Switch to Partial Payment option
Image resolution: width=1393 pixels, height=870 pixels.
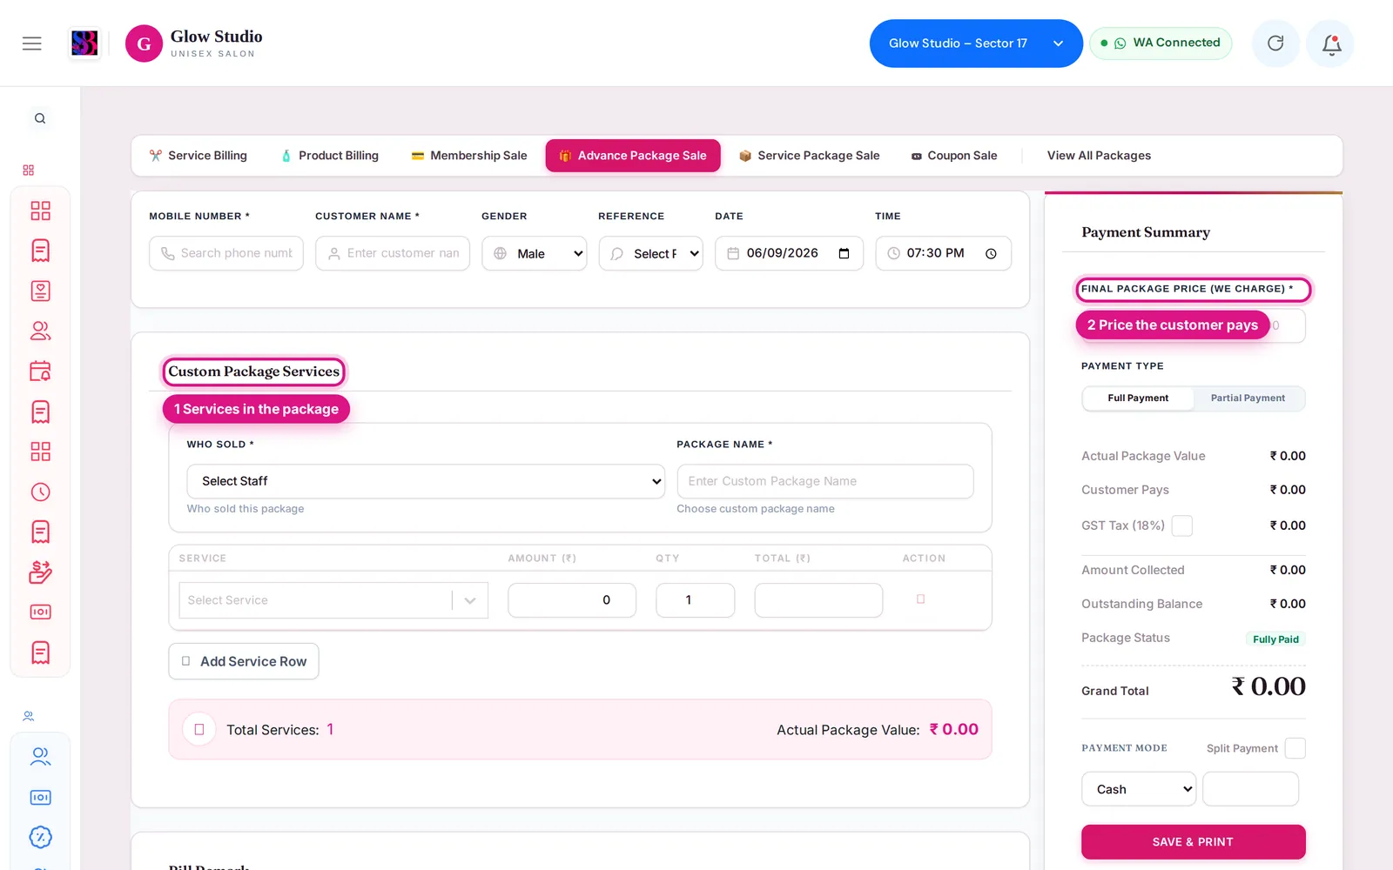click(1248, 398)
